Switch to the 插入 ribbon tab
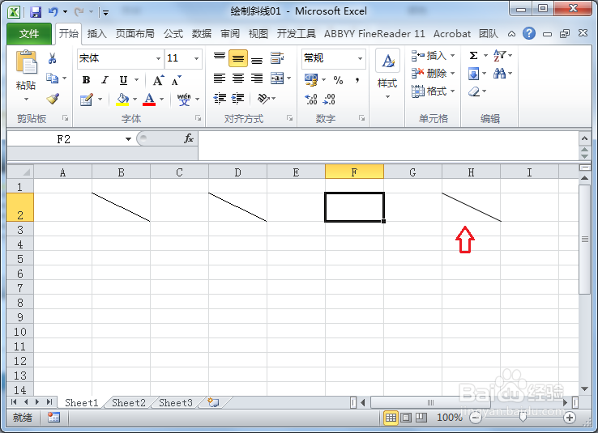This screenshot has height=433, width=598. 97,34
